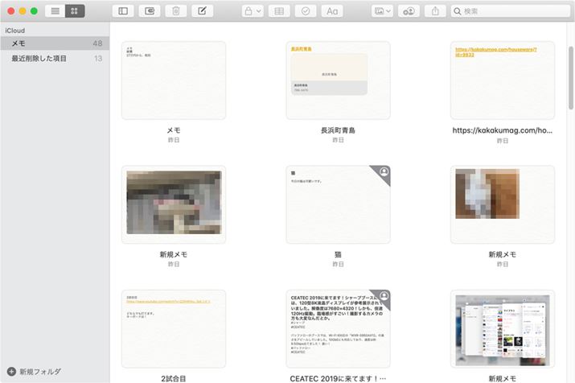Click the trash icon to delete note
The image size is (575, 383).
coord(175,11)
